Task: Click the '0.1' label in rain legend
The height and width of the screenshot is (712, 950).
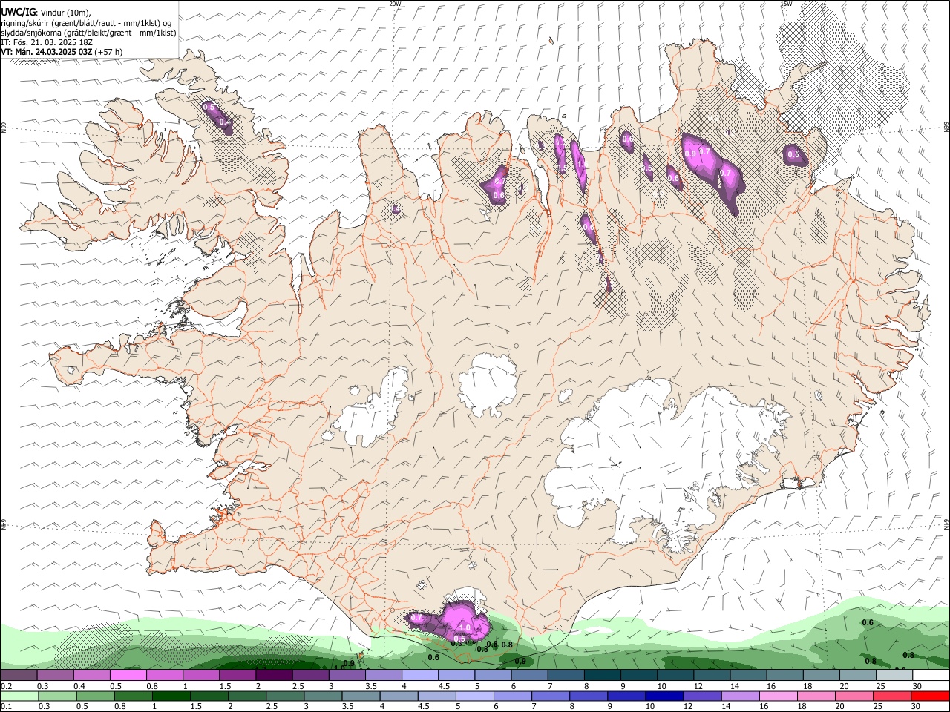Action: (6, 707)
